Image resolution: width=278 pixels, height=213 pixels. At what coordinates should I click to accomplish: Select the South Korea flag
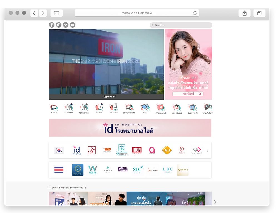click(x=59, y=151)
